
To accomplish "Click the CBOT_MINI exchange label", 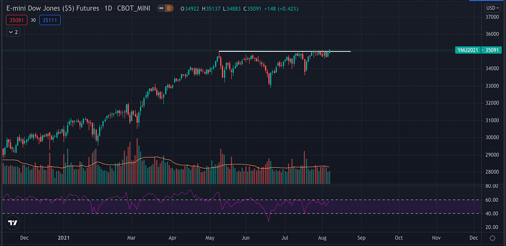I will [x=134, y=9].
